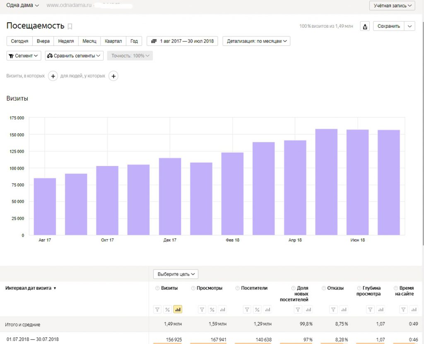Click the Дек 17 bar in chart
This screenshot has height=344, width=424.
click(170, 197)
